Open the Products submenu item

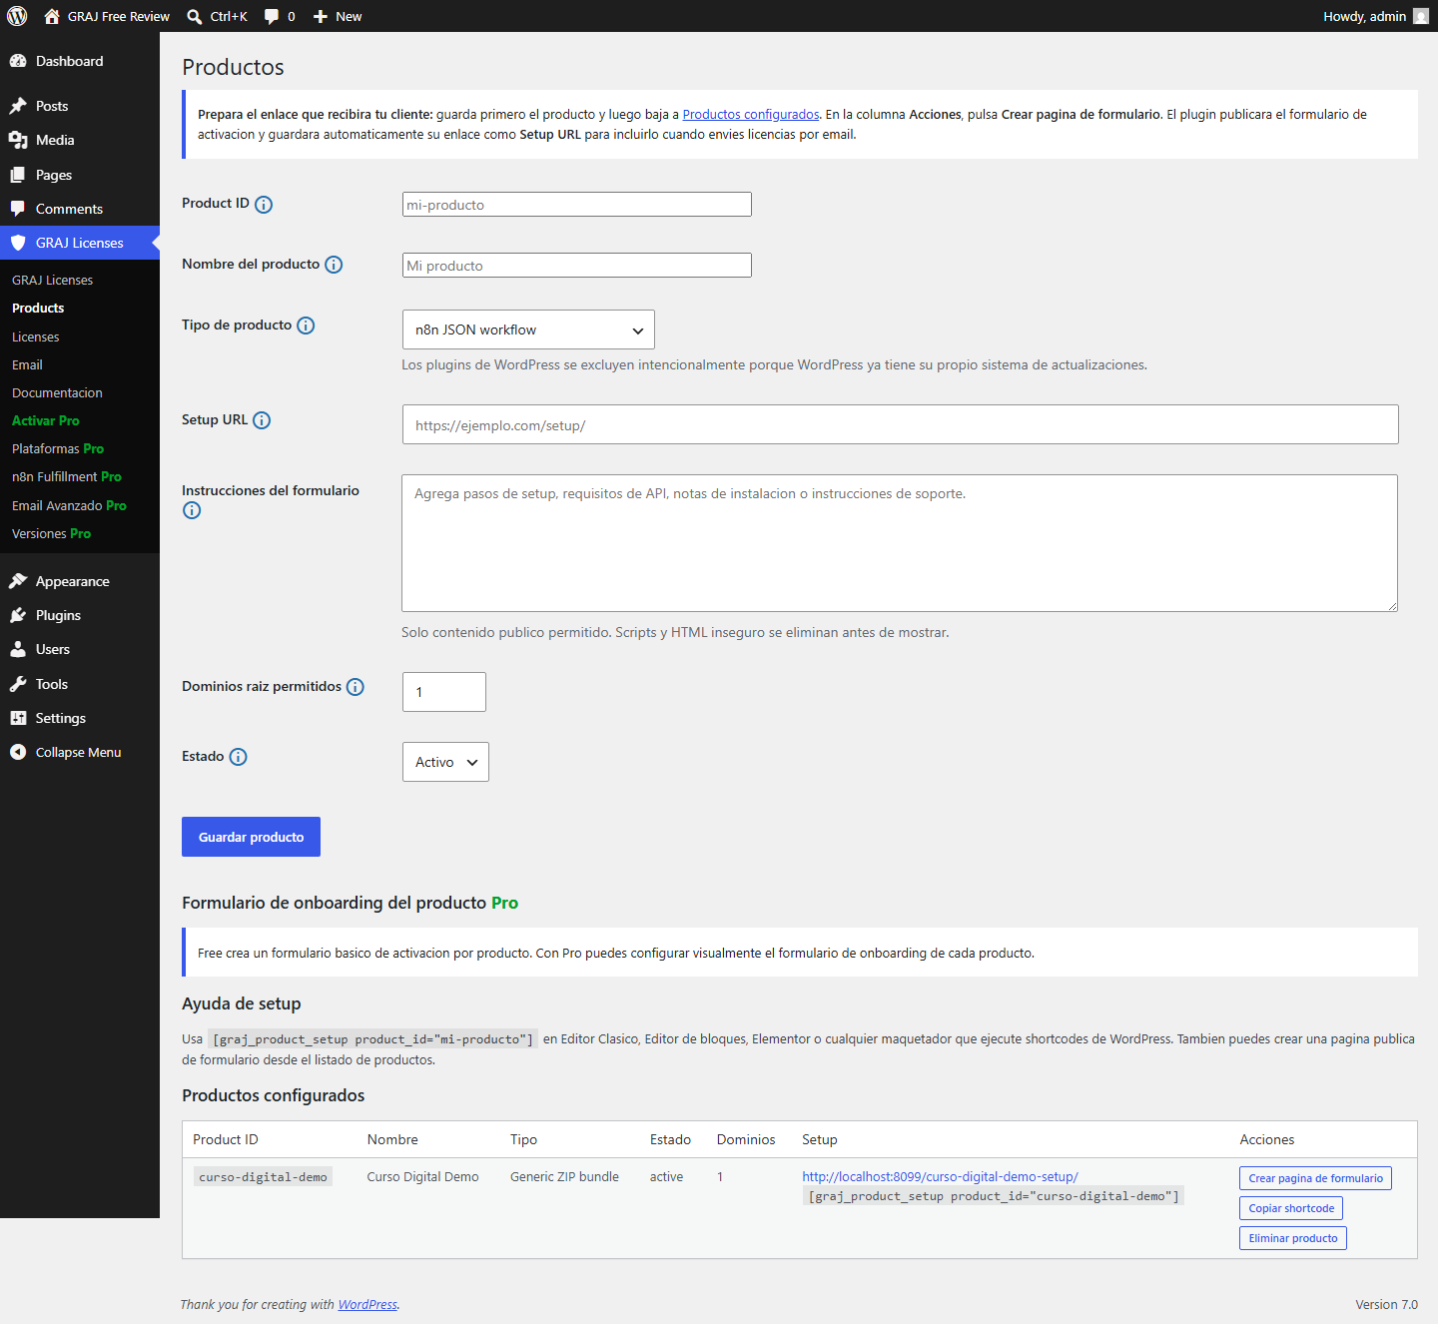pos(38,309)
